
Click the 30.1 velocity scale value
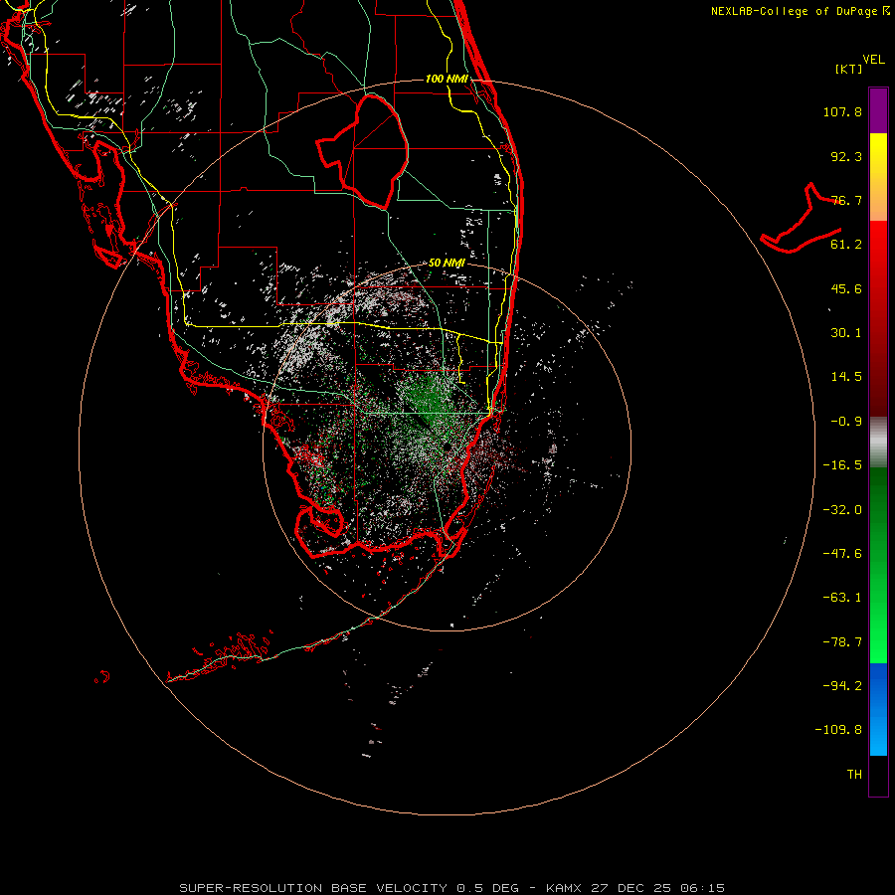pyautogui.click(x=846, y=333)
